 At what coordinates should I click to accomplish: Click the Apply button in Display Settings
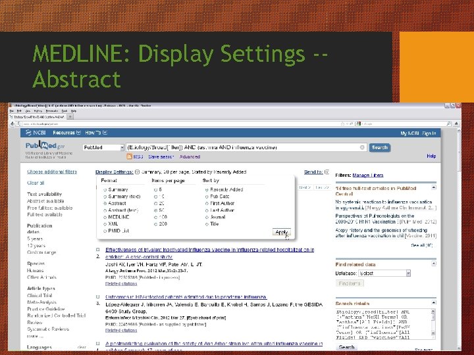[x=282, y=232]
